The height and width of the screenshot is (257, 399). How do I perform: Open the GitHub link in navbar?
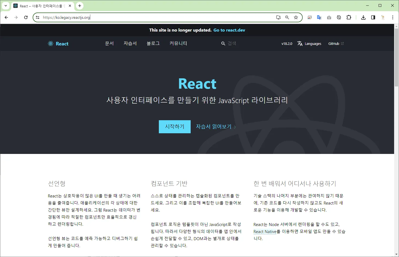(x=334, y=44)
